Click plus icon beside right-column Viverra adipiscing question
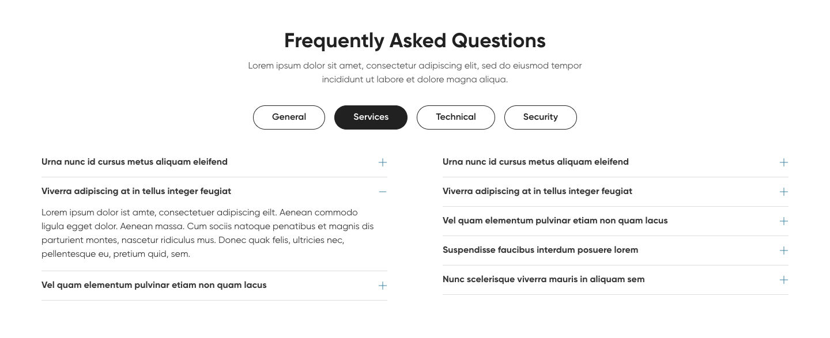 coord(783,192)
